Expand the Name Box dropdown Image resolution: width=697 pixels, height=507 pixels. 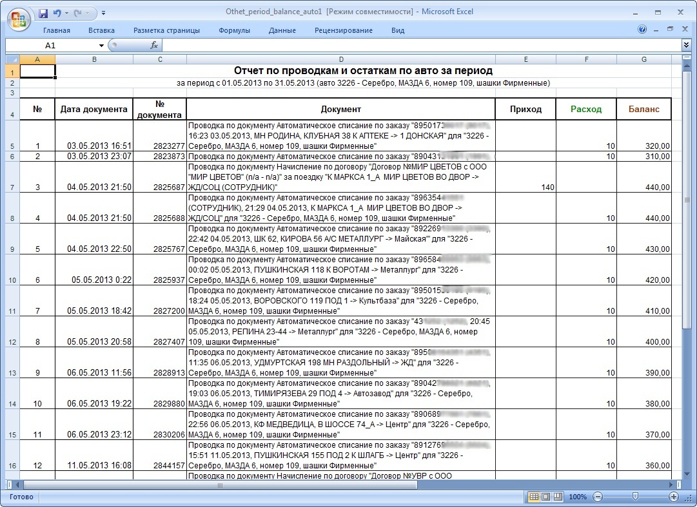(x=101, y=45)
